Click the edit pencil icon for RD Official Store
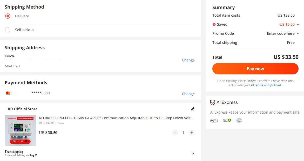The width and height of the screenshot is (304, 161). click(x=193, y=109)
